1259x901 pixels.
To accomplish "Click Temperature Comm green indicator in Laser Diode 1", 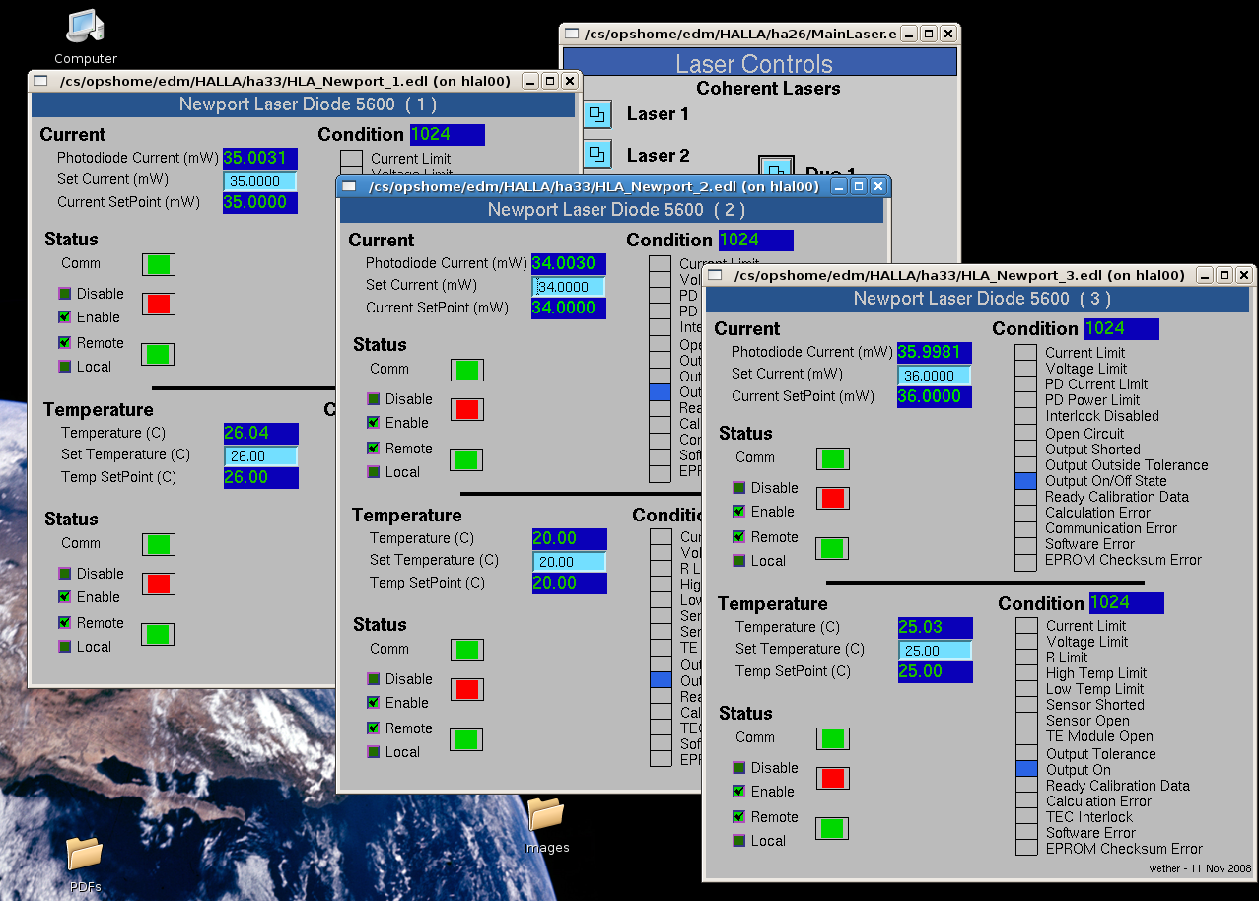I will point(159,544).
